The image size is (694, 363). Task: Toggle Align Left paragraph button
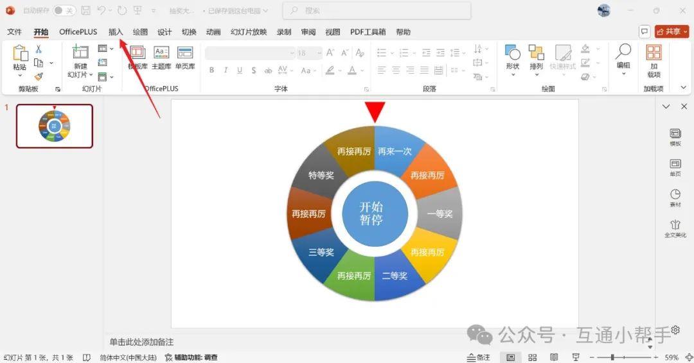[x=382, y=70]
